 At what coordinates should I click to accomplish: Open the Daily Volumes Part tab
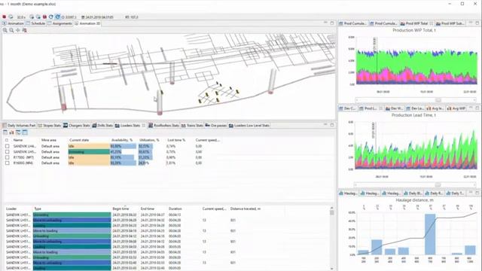pos(19,126)
